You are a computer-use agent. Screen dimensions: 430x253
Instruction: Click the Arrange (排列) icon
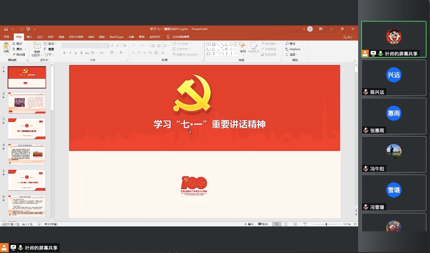pos(243,46)
